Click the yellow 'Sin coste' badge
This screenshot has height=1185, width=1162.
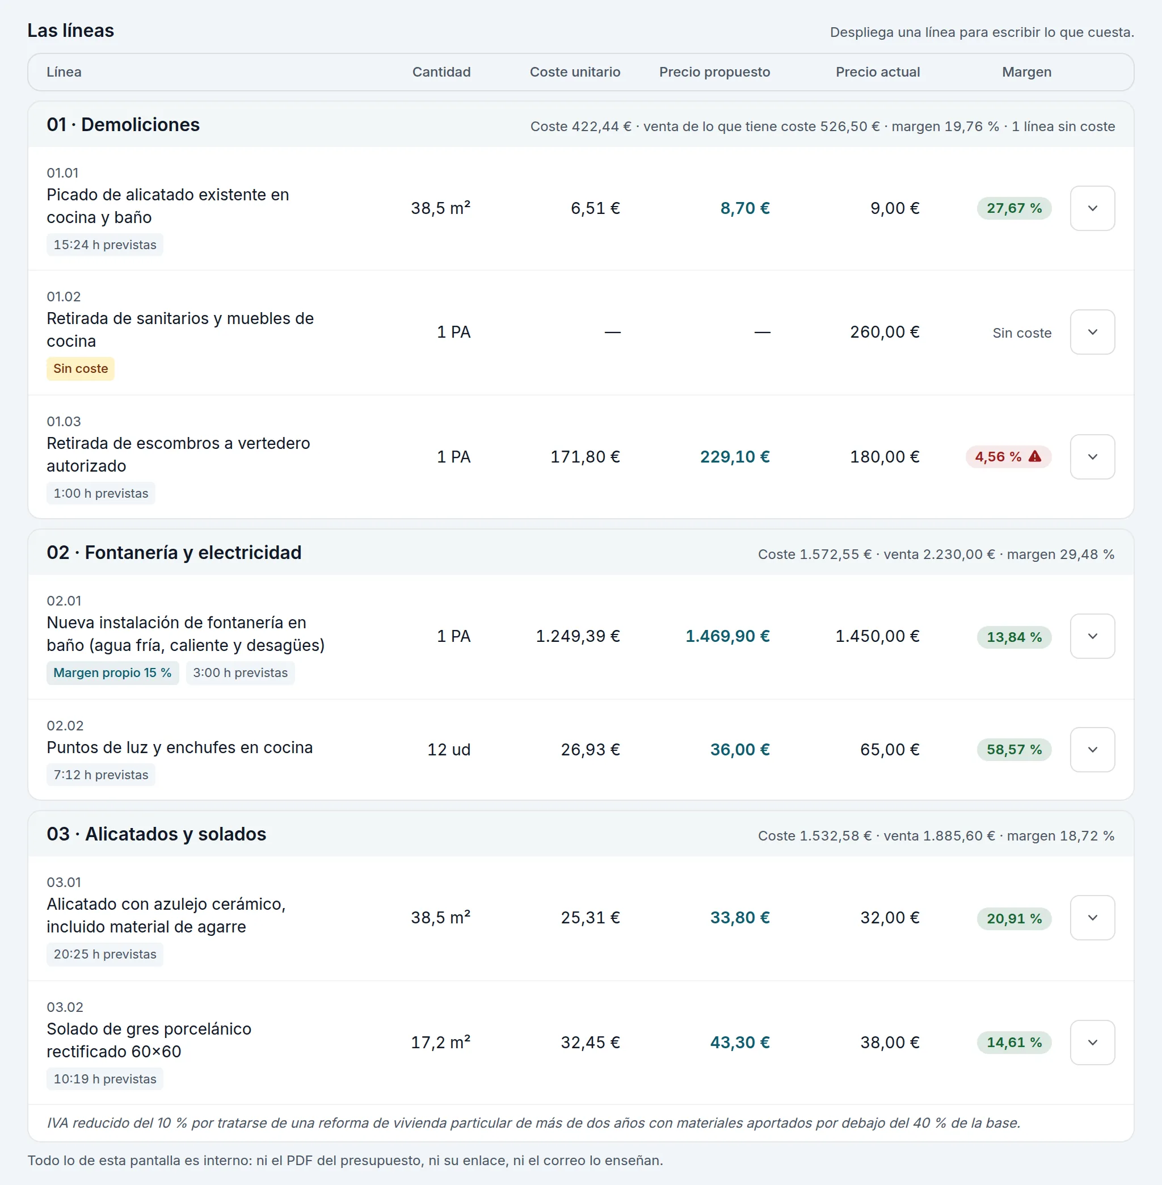point(81,369)
